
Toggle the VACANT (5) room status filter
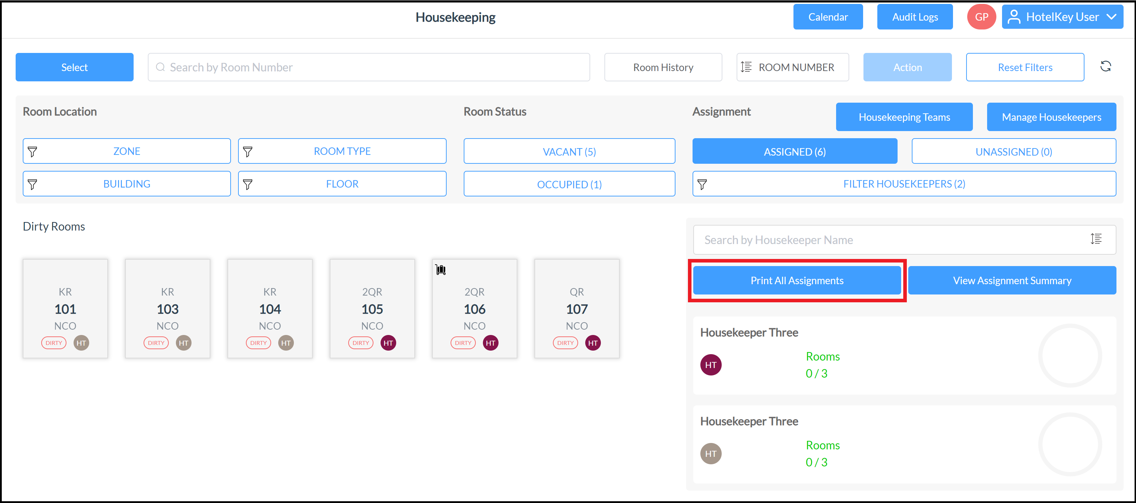[x=569, y=151]
